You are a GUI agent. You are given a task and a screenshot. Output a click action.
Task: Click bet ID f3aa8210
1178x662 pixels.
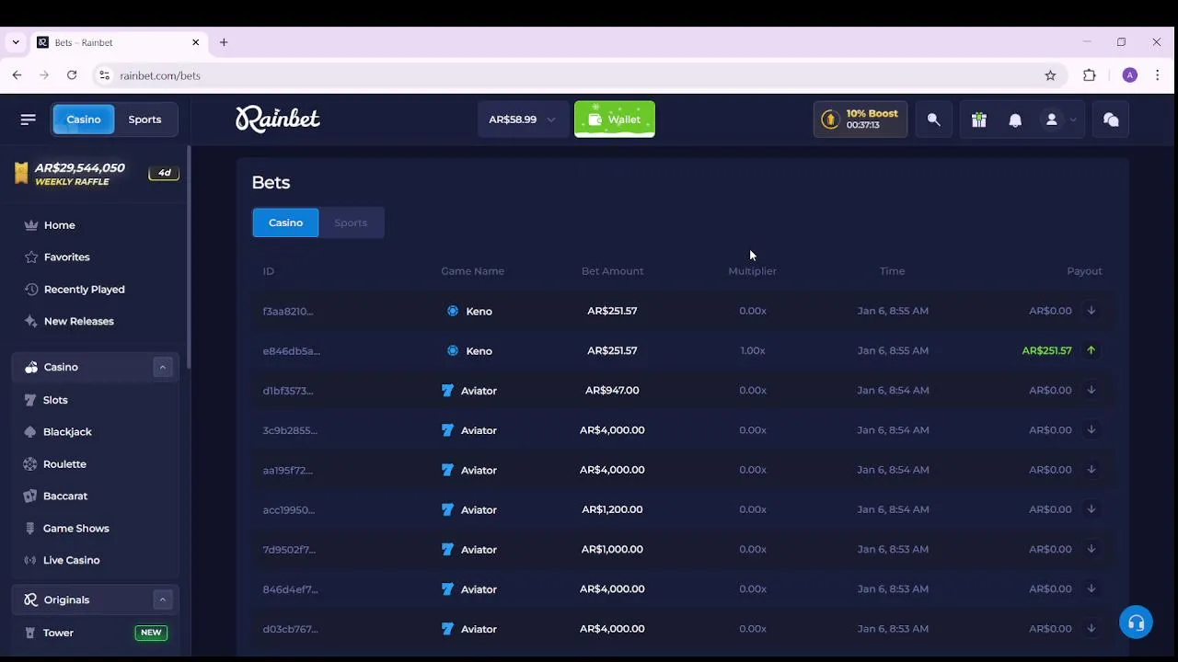point(288,311)
